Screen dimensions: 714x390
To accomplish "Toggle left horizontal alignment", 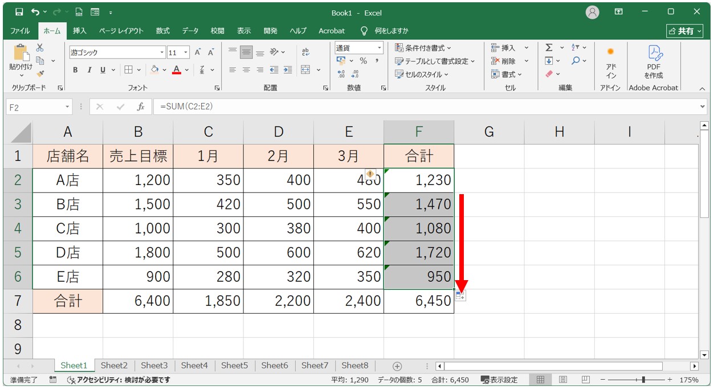I will [232, 70].
